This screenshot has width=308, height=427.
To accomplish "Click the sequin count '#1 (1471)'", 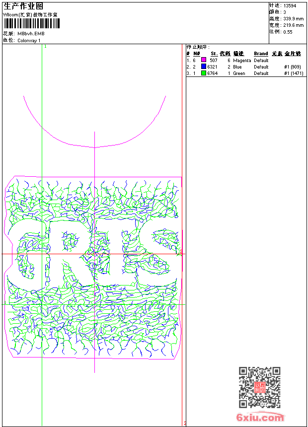I will coord(294,73).
